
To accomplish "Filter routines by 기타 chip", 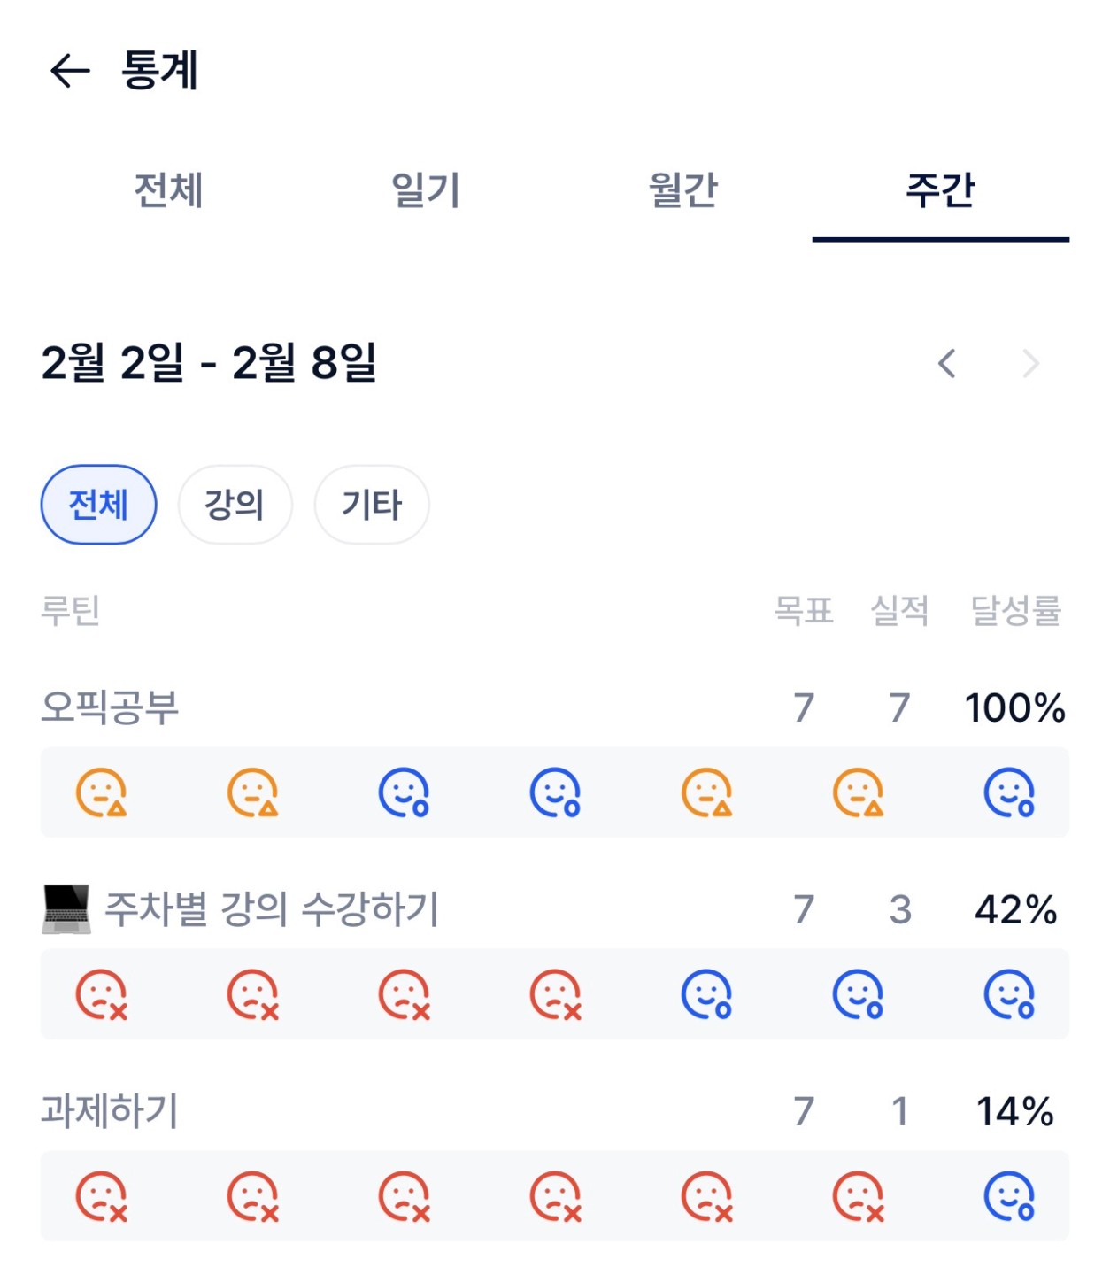I will click(x=372, y=505).
